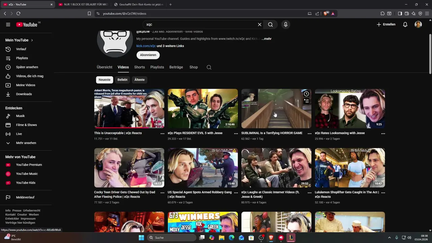Expand Mehr ansehen in sidebar
This screenshot has width=432, height=243.
pos(26,143)
